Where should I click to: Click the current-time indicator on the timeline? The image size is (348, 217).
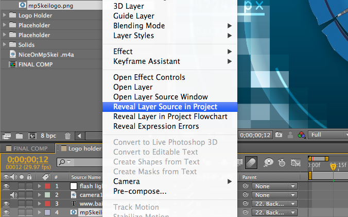click(x=333, y=165)
